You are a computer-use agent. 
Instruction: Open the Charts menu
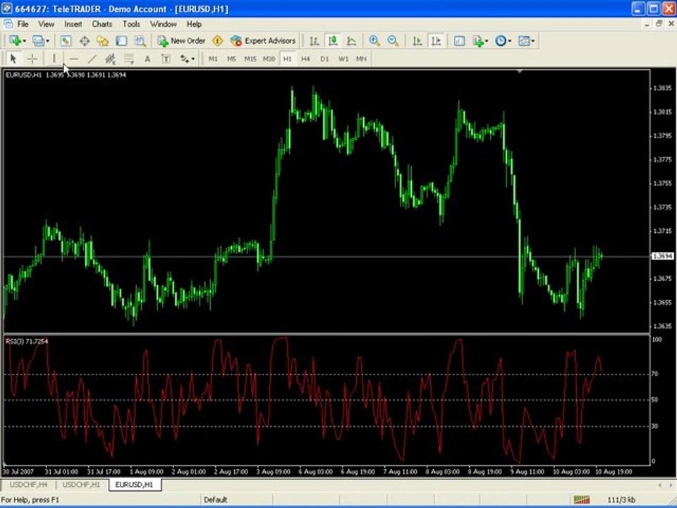tap(102, 24)
